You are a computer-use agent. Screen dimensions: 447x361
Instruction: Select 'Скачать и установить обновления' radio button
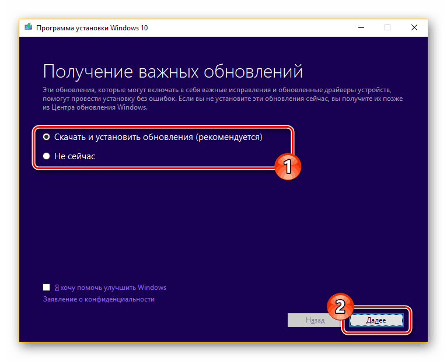pos(46,137)
